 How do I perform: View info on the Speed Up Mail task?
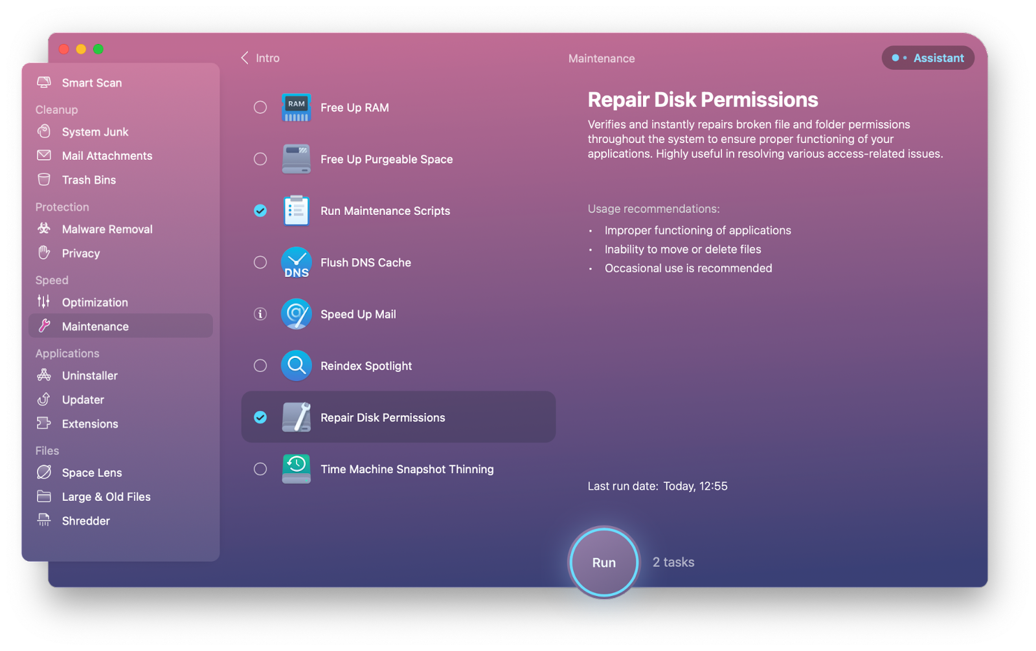[260, 314]
